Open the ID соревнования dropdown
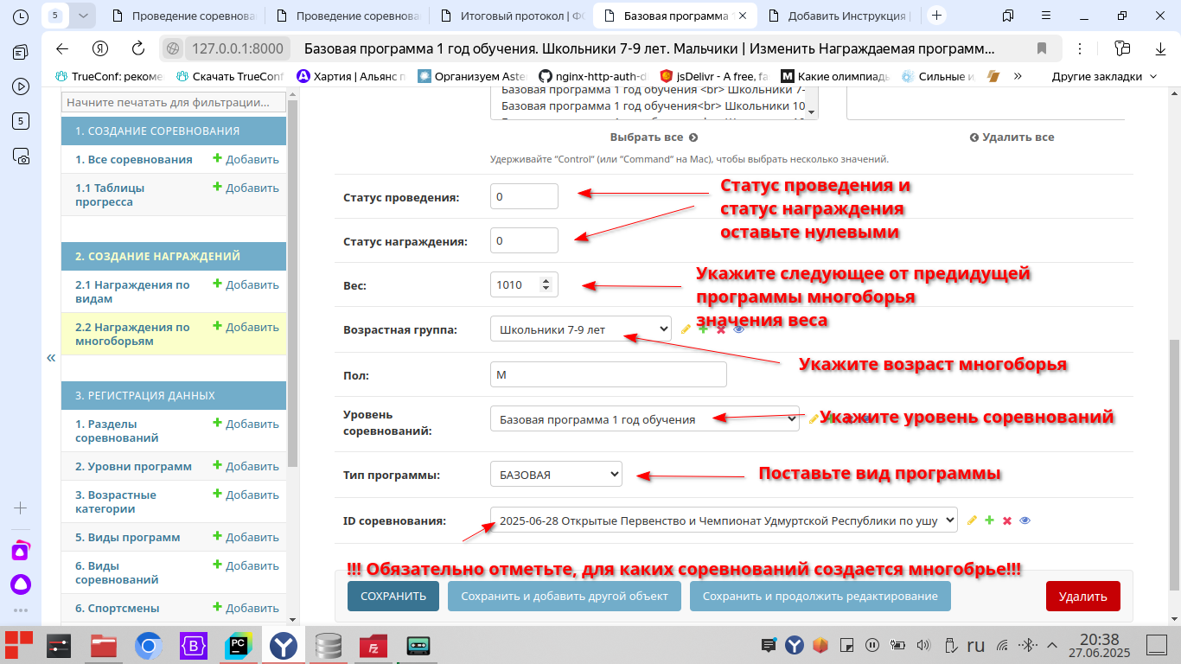Image resolution: width=1181 pixels, height=664 pixels. (724, 520)
